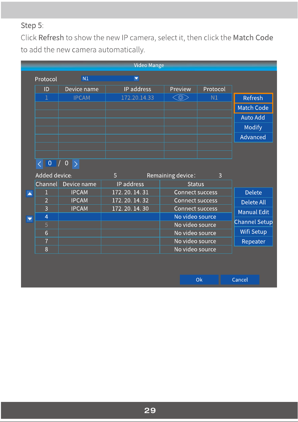Click the Delete button
The width and height of the screenshot is (298, 422).
click(253, 193)
